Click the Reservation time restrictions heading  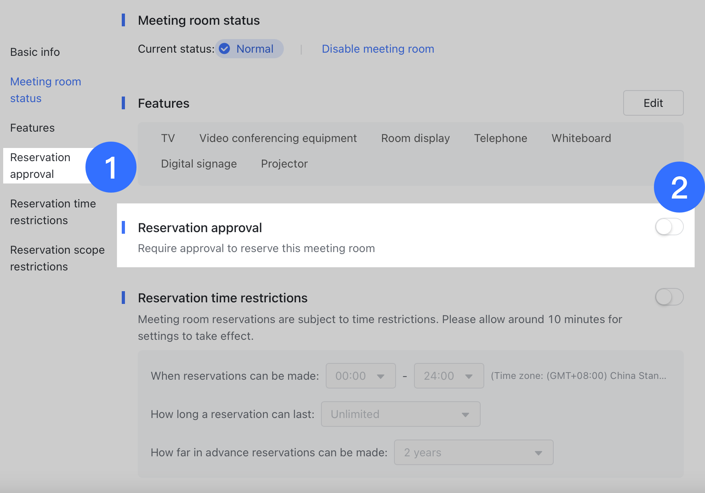(x=223, y=298)
